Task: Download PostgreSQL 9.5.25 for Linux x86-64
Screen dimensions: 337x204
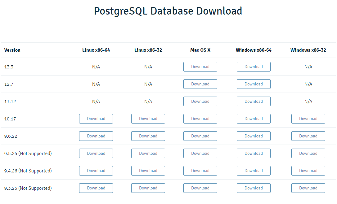Action: 96,153
